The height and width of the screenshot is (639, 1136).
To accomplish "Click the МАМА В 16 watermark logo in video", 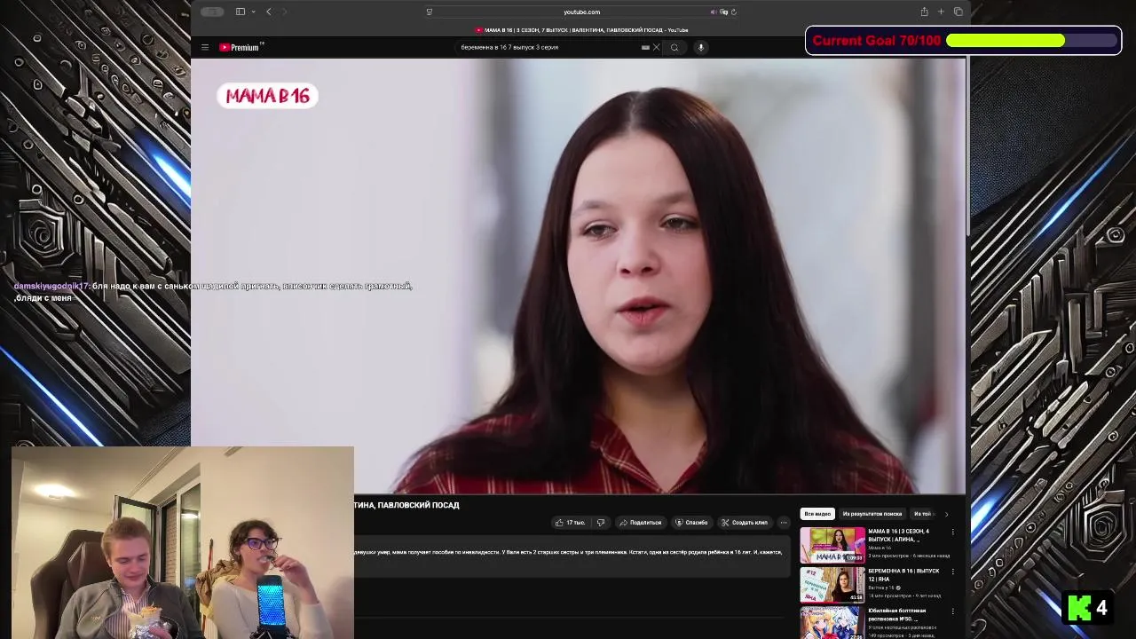I will coord(267,96).
